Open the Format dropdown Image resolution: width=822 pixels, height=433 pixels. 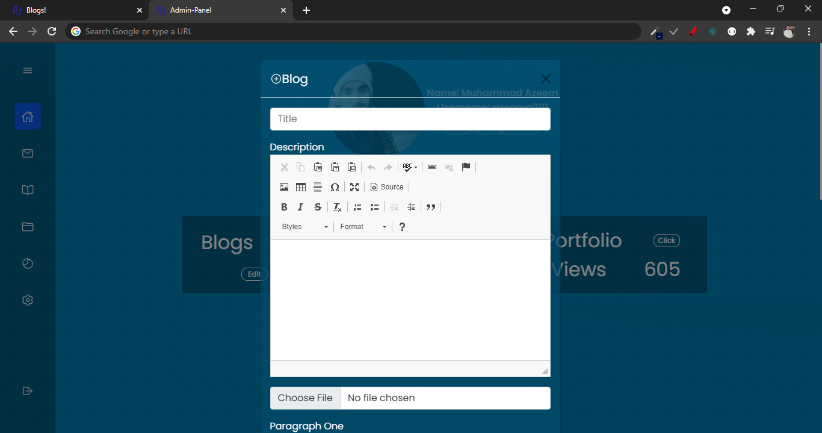(363, 227)
